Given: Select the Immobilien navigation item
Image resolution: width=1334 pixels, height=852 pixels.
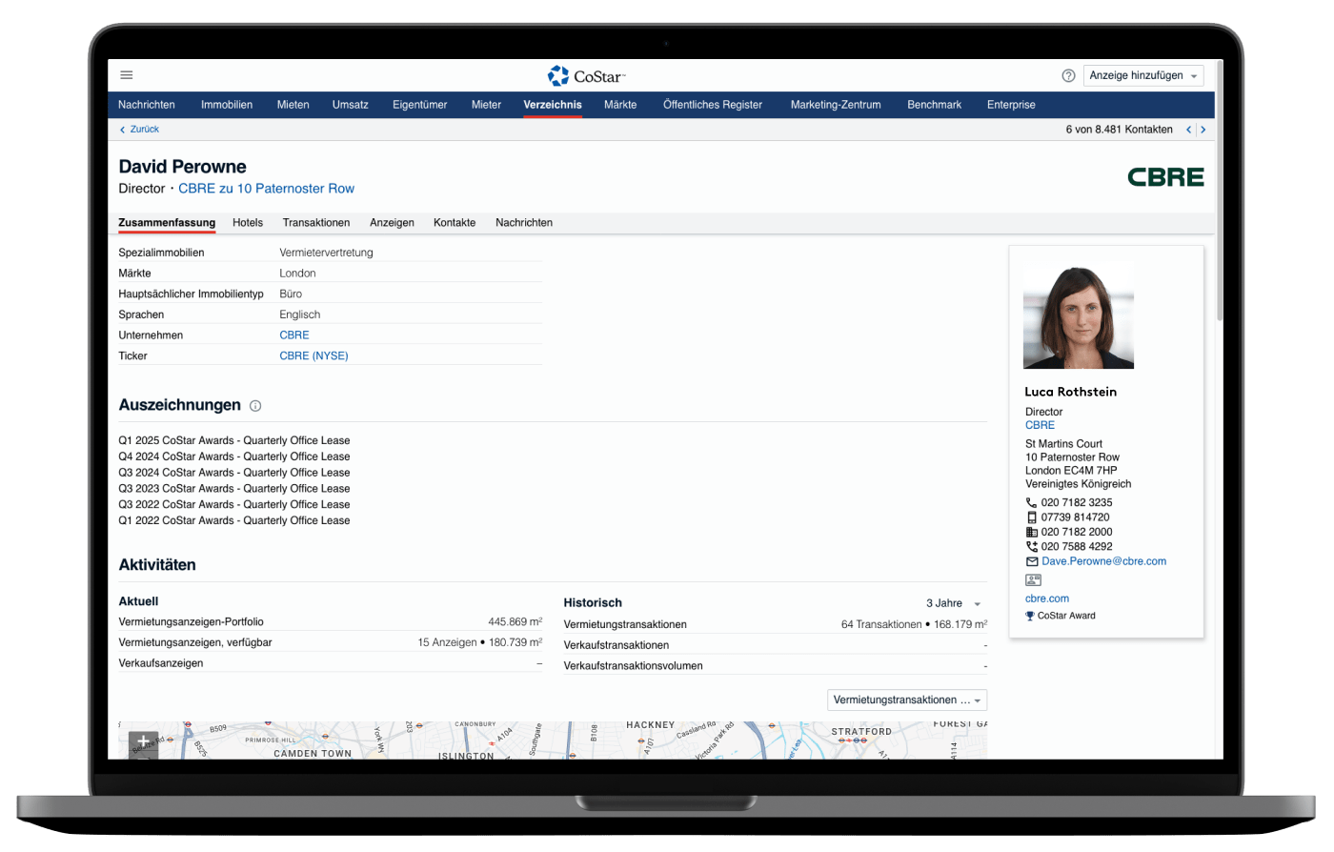Looking at the screenshot, I should click(227, 105).
